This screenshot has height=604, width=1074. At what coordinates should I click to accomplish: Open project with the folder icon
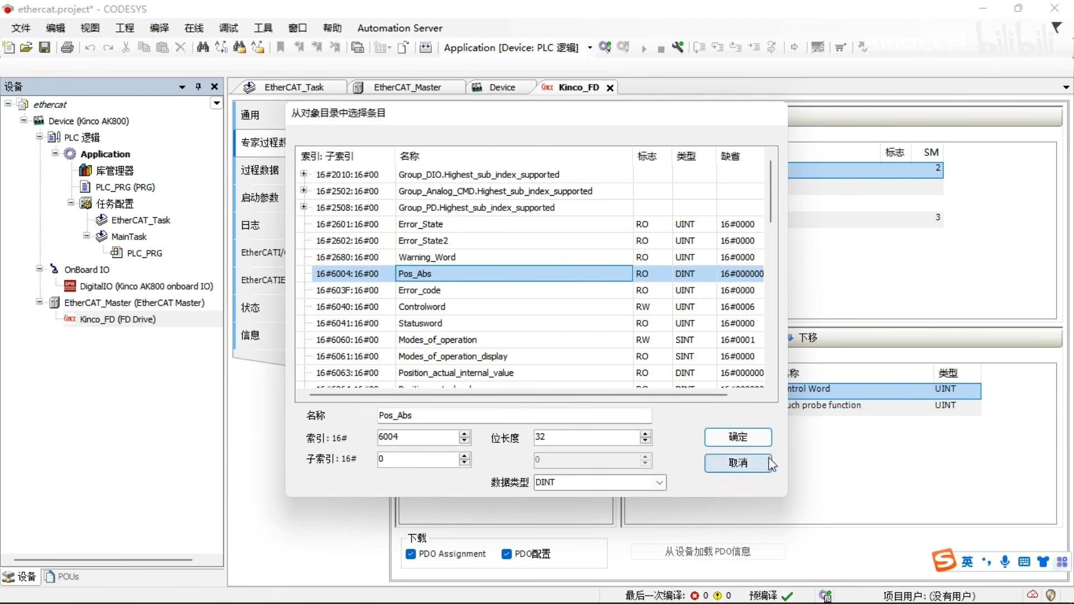[x=26, y=48]
